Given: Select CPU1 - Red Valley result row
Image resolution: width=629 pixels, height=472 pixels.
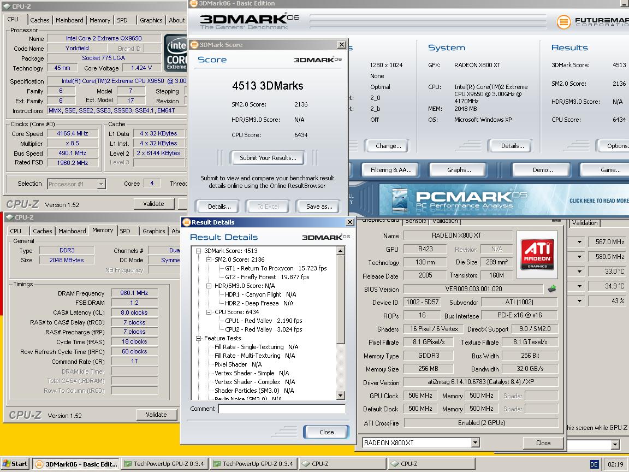Looking at the screenshot, I should (x=263, y=321).
